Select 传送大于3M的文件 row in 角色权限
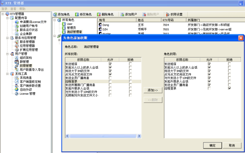 click(202, 71)
